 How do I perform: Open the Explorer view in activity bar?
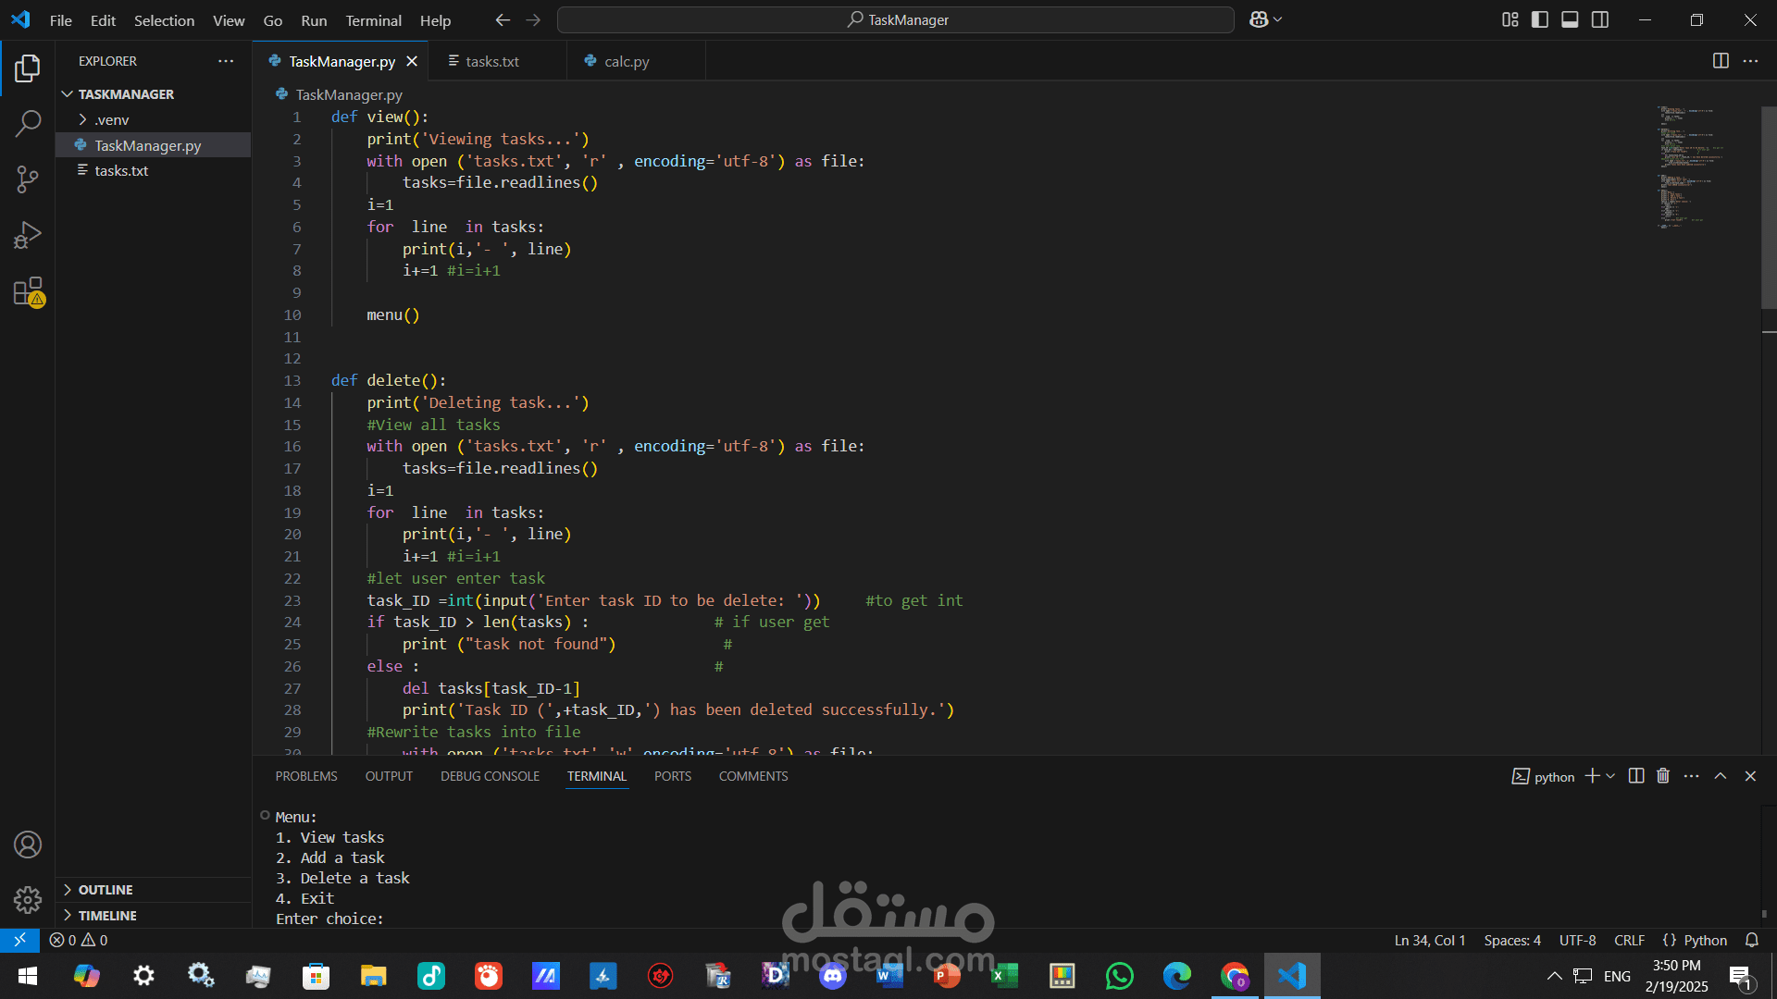[28, 68]
